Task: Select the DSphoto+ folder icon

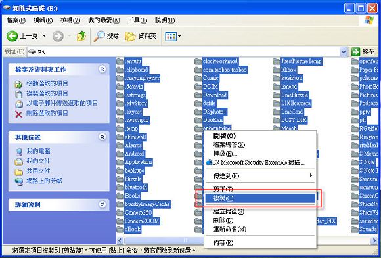Action: pyautogui.click(x=198, y=112)
